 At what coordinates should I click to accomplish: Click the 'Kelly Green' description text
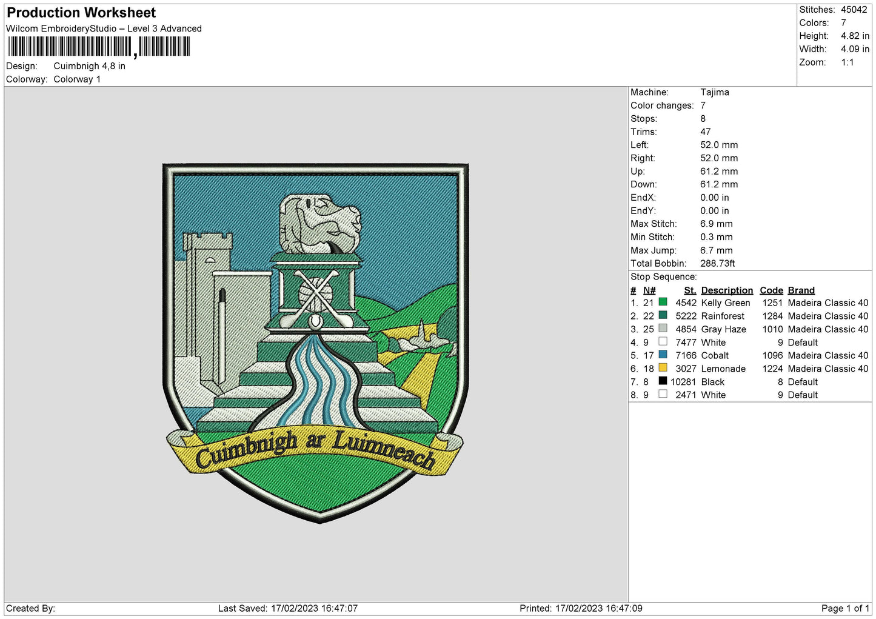click(726, 303)
